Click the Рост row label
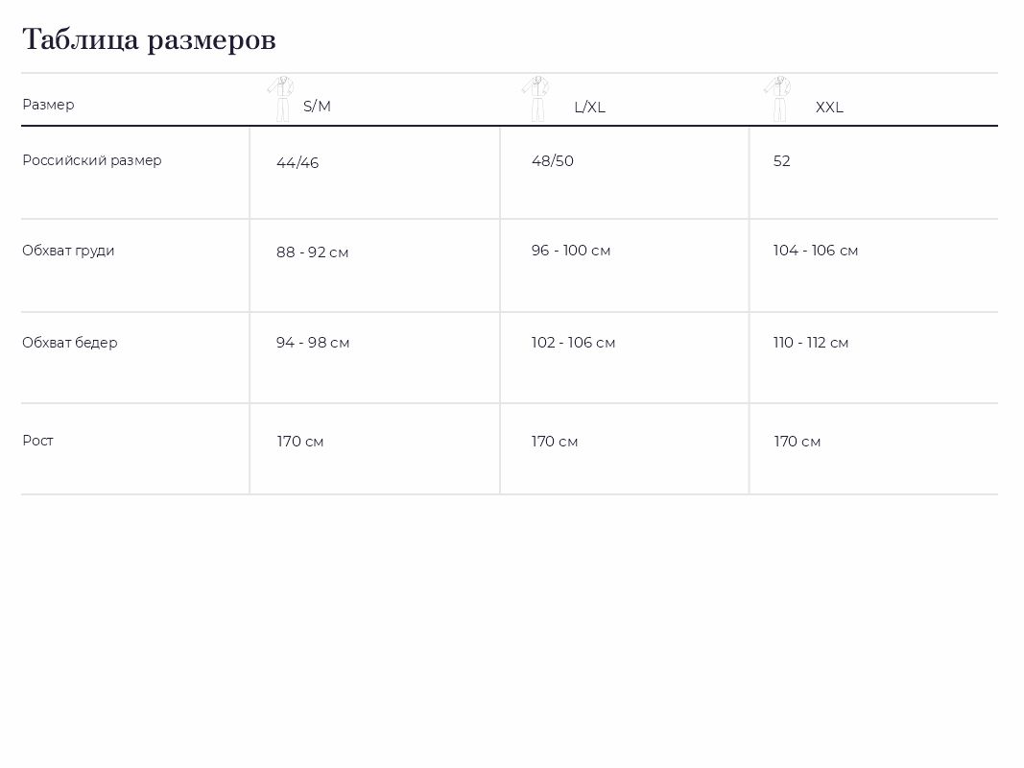1024x768 pixels. [37, 441]
